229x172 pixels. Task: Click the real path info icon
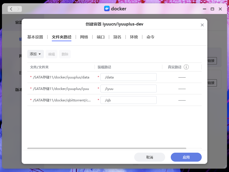tap(186, 67)
